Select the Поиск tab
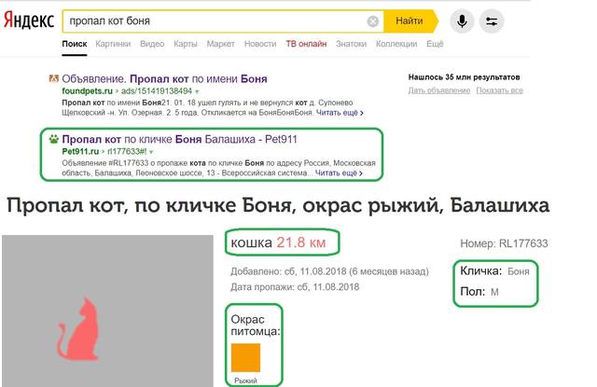Image resolution: width=597 pixels, height=387 pixels. [x=75, y=44]
